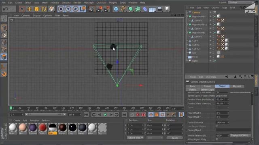This screenshot has height=145, width=259.
Task: Open the MoGraph menu
Action: (x=89, y=3)
